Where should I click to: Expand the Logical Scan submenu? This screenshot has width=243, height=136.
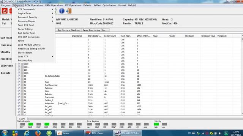(33, 13)
